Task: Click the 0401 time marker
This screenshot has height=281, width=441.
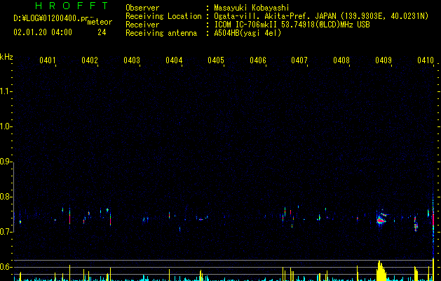Action: (48, 60)
